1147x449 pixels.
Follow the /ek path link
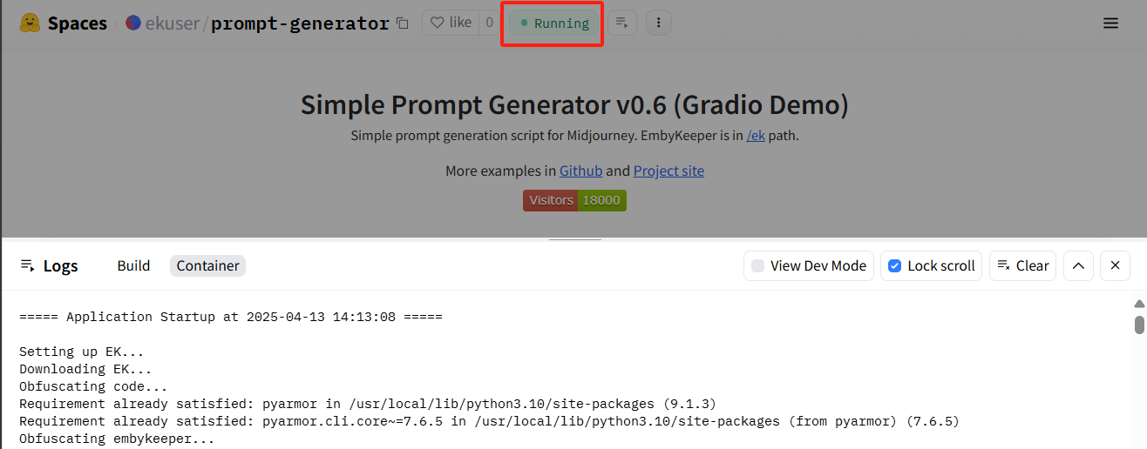pyautogui.click(x=756, y=136)
